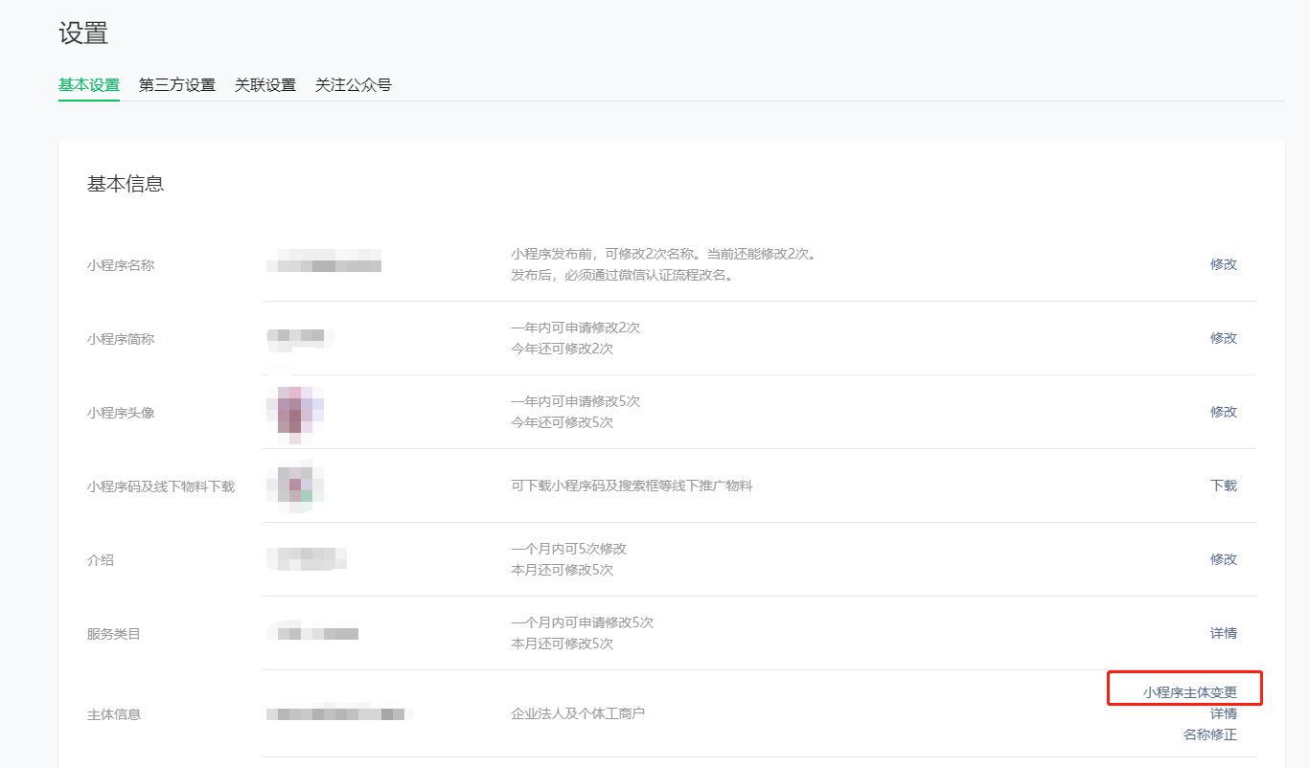
Task: Click the 小程序码 QR code thumbnail
Action: (x=295, y=486)
